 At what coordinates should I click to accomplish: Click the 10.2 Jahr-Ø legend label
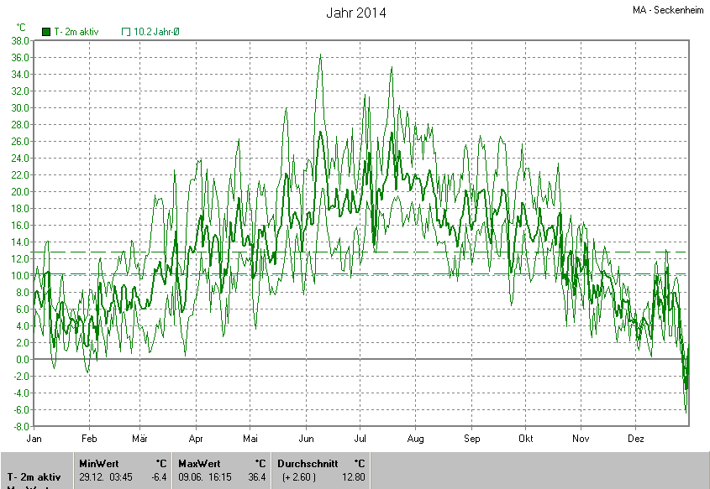[156, 32]
